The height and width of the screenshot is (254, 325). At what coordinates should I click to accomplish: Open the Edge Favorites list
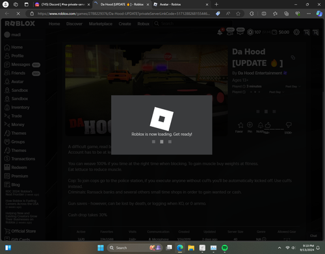click(275, 14)
